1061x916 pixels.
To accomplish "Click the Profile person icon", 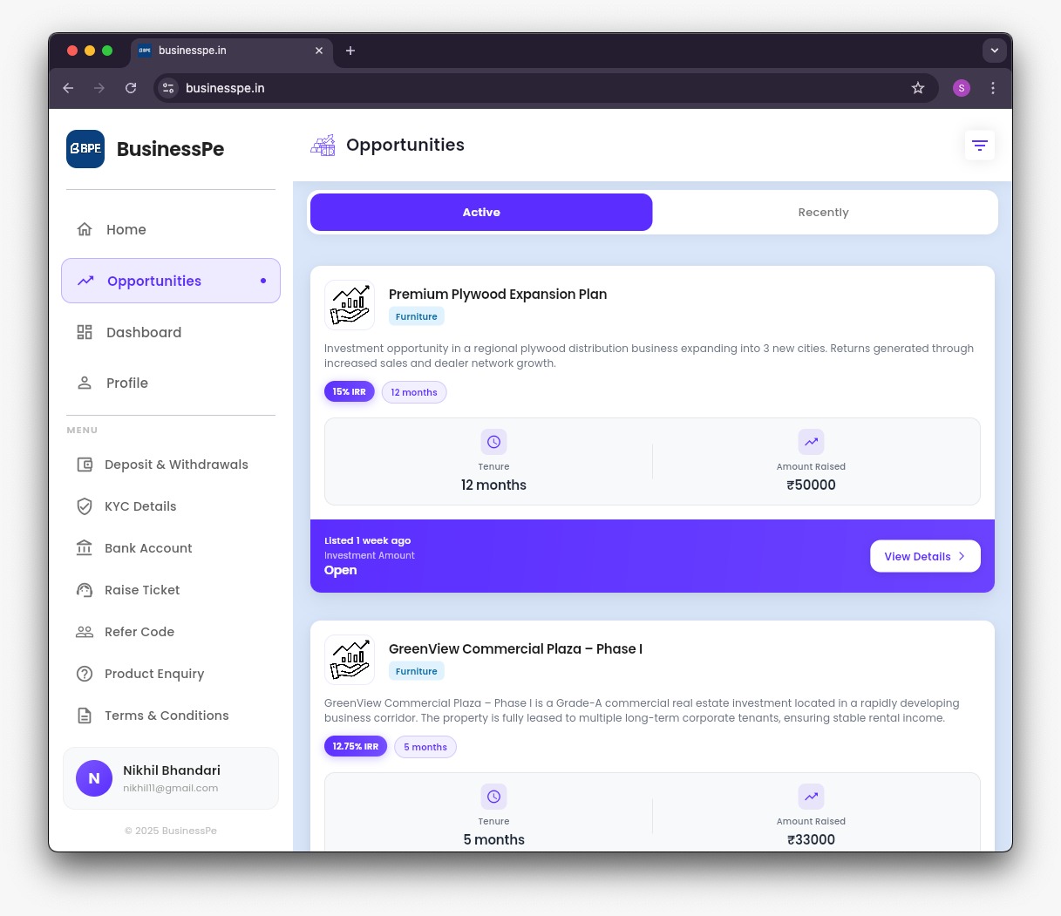I will (85, 383).
